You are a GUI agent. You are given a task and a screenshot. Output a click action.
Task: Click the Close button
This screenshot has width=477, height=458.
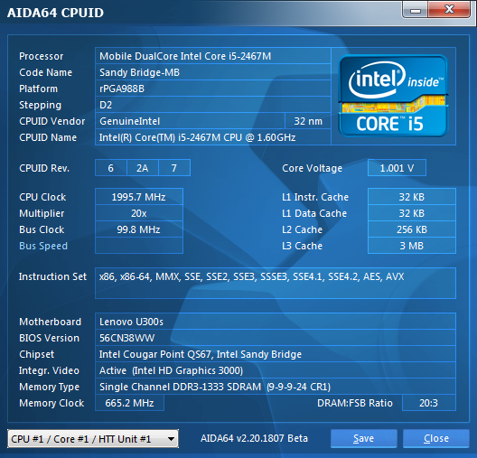pyautogui.click(x=436, y=438)
